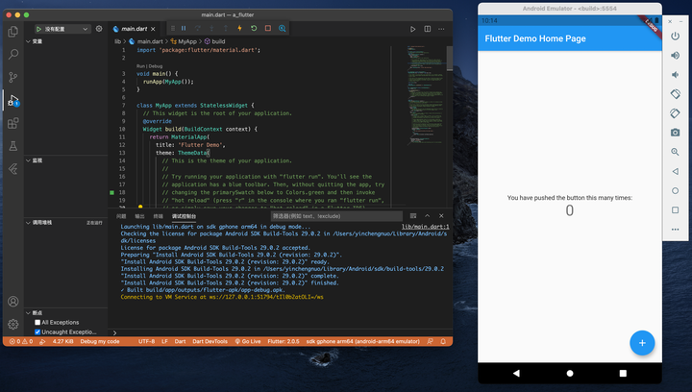This screenshot has height=392, width=692.
Task: Open the lib/main.dart:1 source link
Action: pyautogui.click(x=426, y=227)
